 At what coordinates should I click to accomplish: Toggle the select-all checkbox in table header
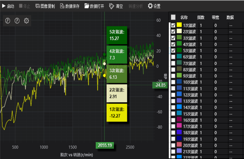(x=173, y=17)
